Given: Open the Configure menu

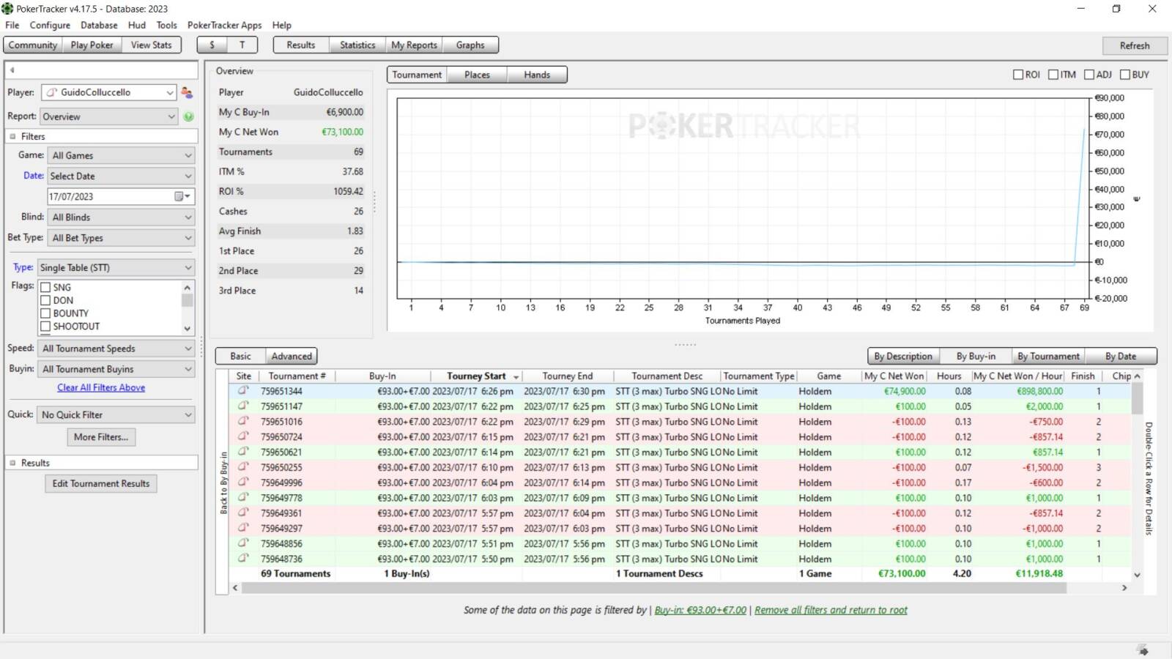Looking at the screenshot, I should click(50, 25).
